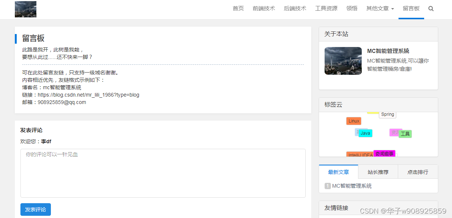Viewport: 452px width, 218px height.
Task: Click the search magnifier icon in navbar
Action: (x=431, y=9)
